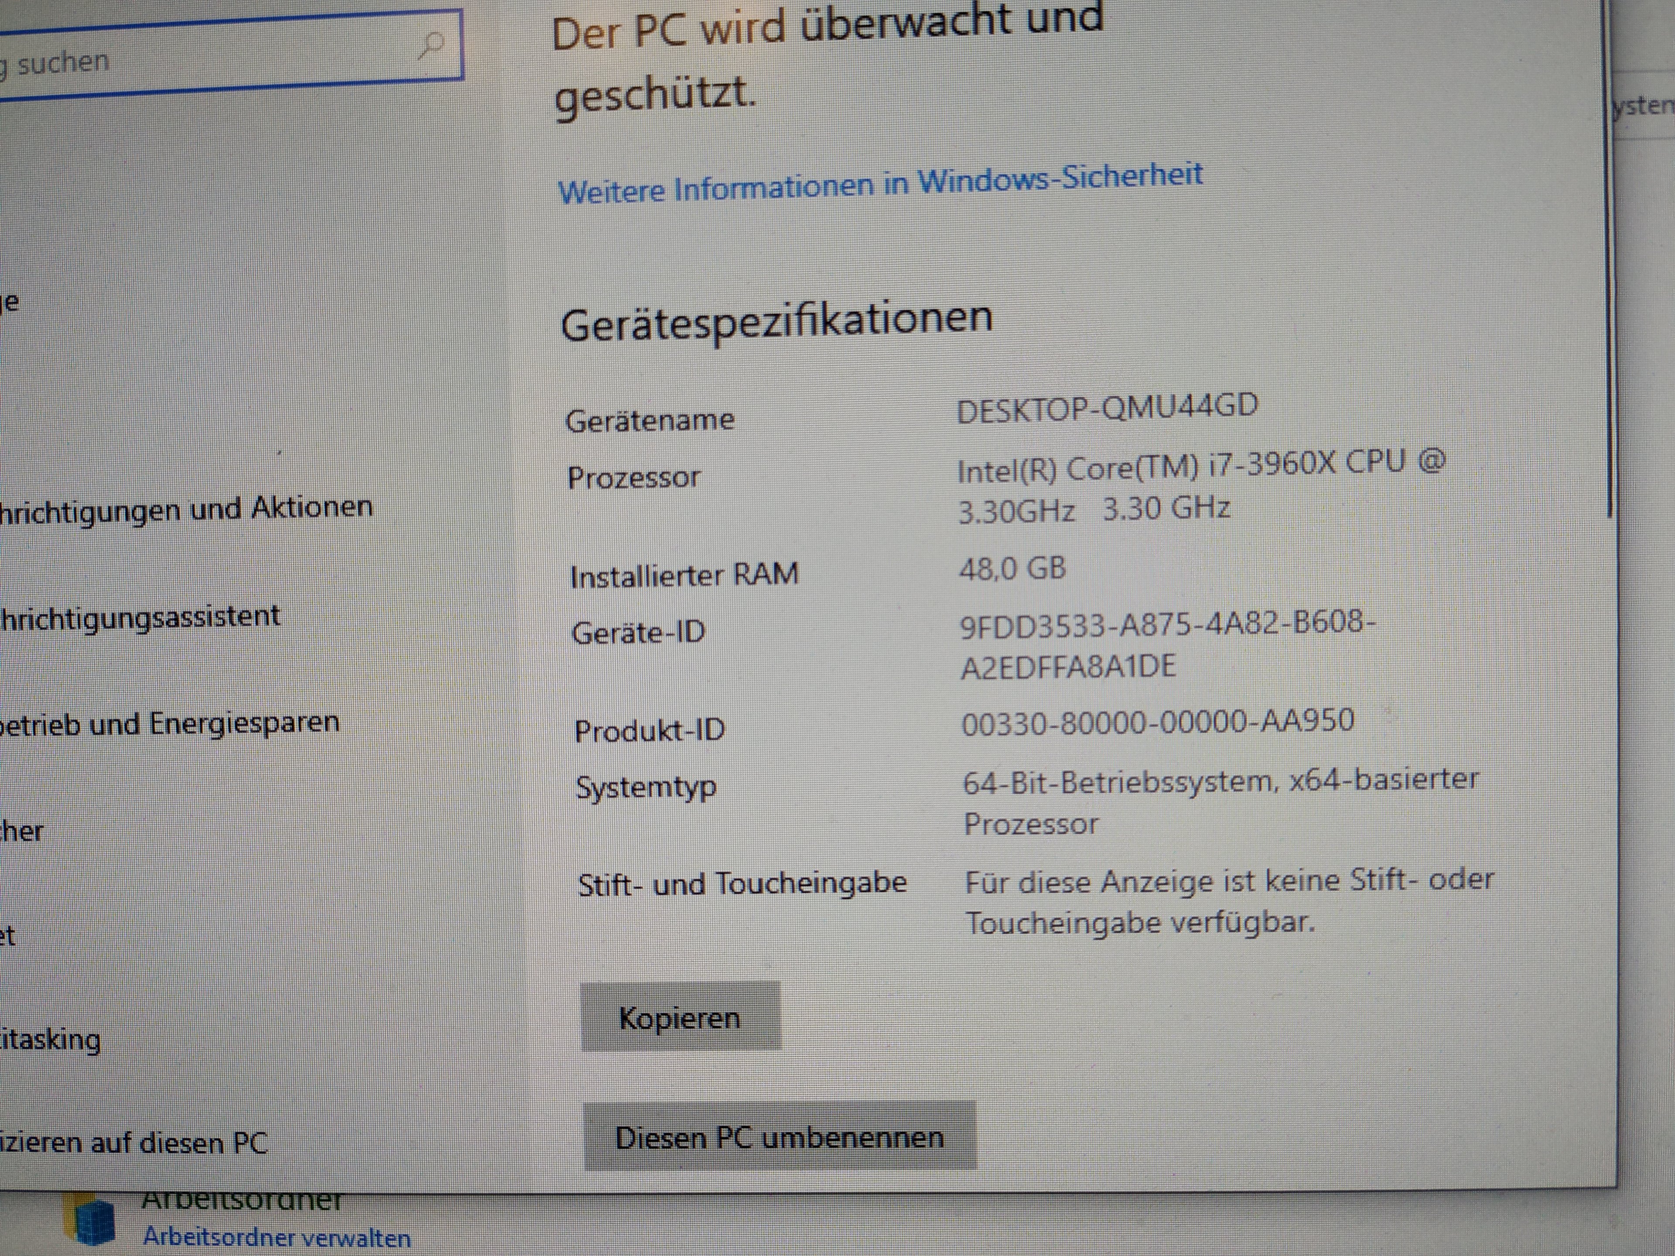Open Projizieren auf diesen PC settings

click(133, 1143)
